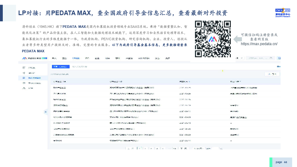The height and width of the screenshot is (167, 297).
Task: Open the https://max.pedata.cn/ link
Action: pos(259,44)
